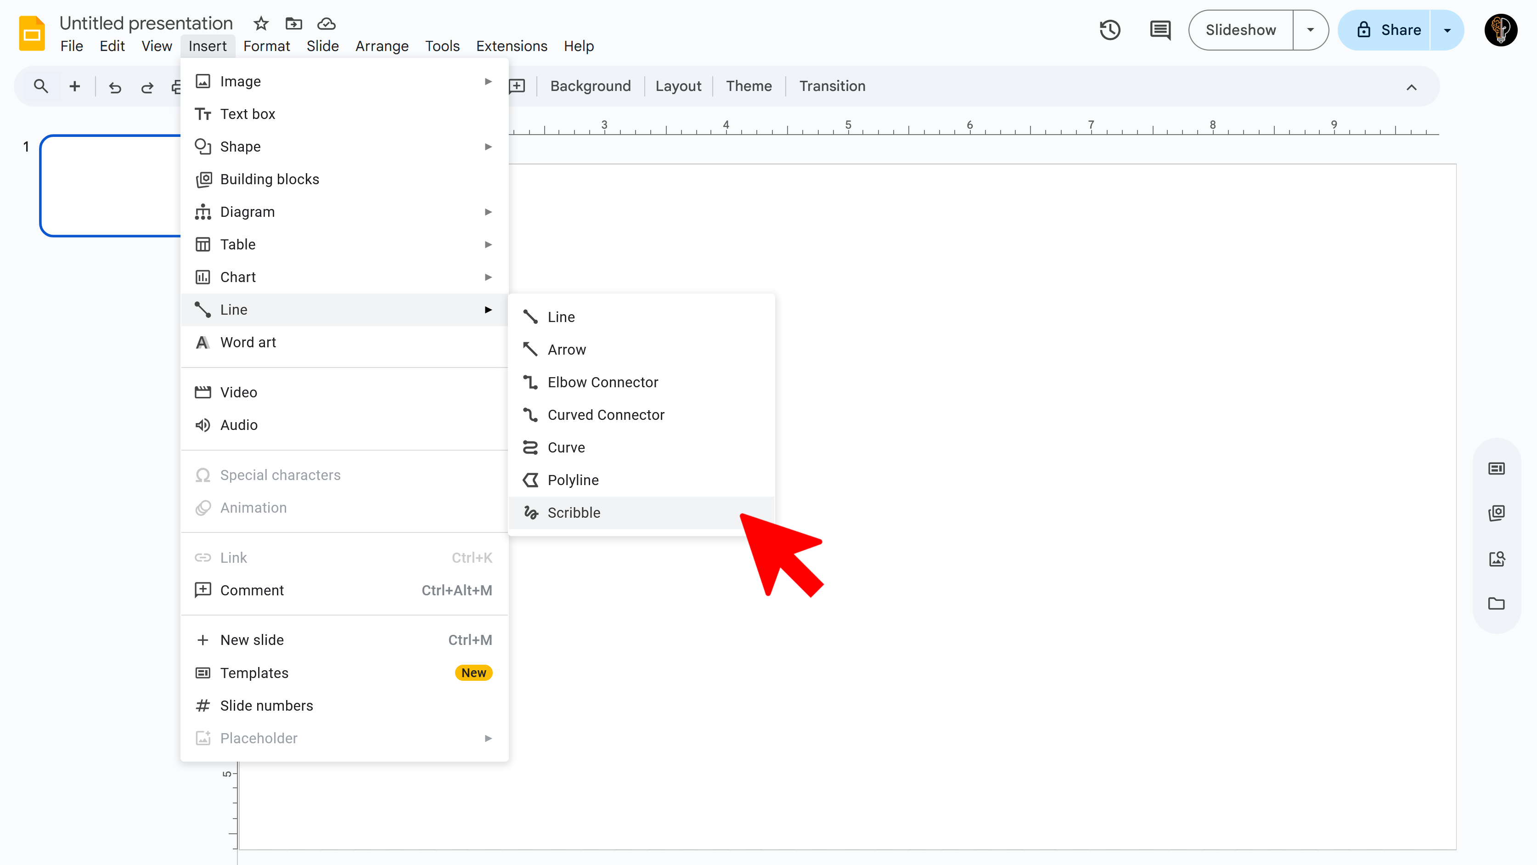Screen dimensions: 1537x865
Task: Open version history clock icon
Action: [1110, 30]
